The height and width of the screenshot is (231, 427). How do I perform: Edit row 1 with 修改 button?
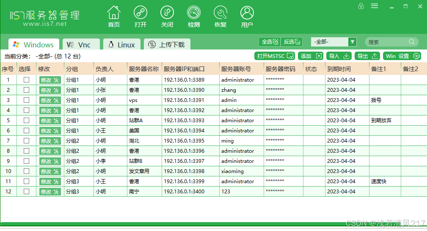click(50, 80)
